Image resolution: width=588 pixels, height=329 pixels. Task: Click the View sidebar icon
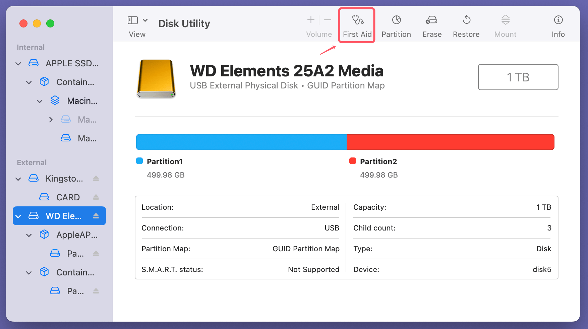click(133, 20)
